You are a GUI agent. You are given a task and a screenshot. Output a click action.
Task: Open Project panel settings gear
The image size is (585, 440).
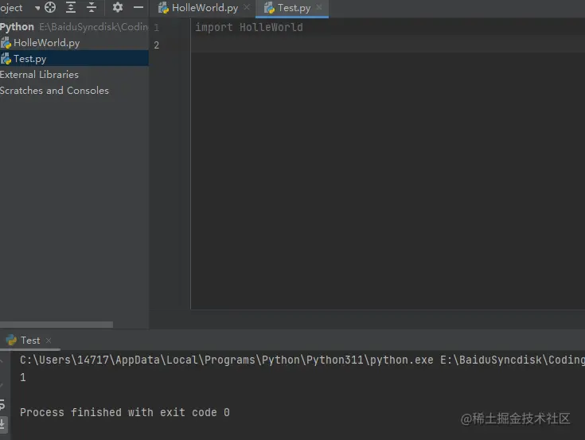(x=118, y=7)
